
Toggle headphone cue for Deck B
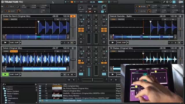click(104, 42)
